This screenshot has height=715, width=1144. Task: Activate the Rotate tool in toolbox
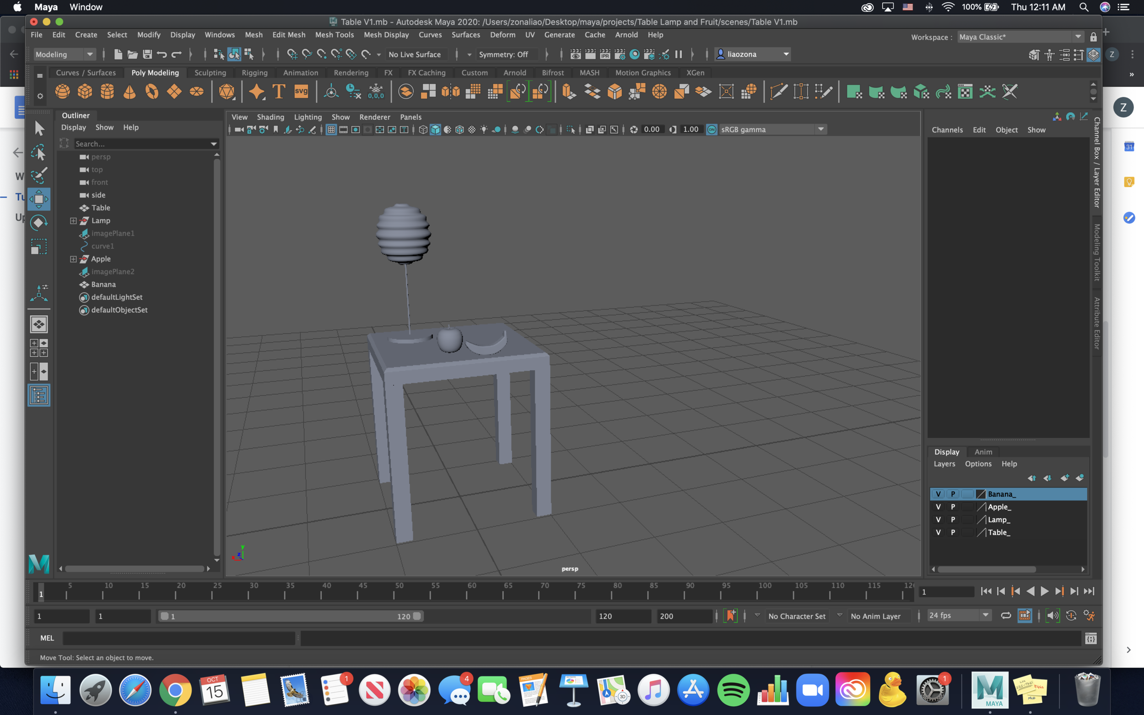39,223
